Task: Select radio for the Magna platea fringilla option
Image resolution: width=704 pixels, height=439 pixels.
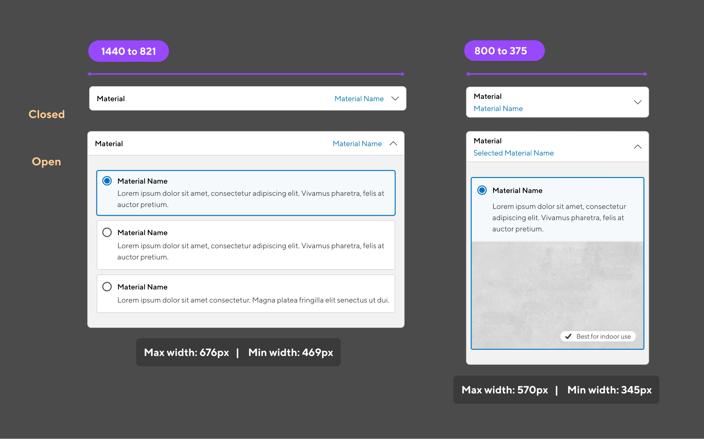Action: click(107, 287)
